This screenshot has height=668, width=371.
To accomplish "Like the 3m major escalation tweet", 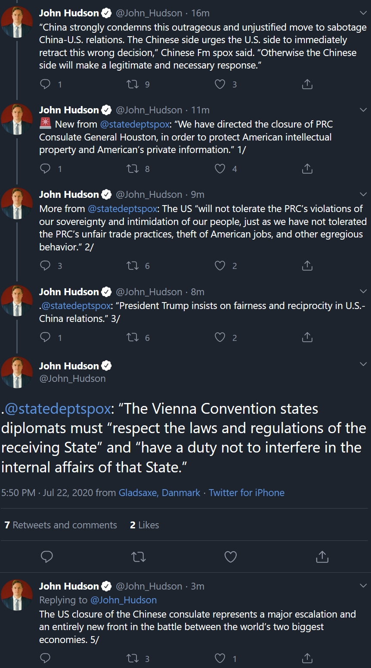I will (x=220, y=658).
